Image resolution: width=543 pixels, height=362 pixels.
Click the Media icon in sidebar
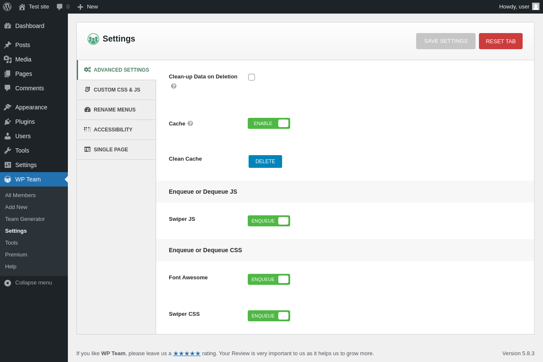[x=8, y=59]
